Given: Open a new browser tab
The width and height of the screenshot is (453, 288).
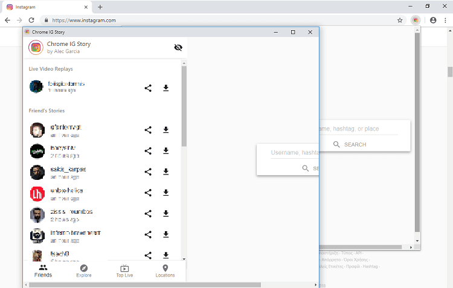Looking at the screenshot, I should (100, 7).
